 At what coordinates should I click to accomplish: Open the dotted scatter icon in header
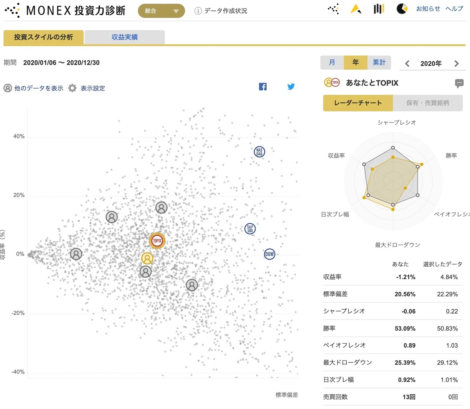(x=333, y=9)
